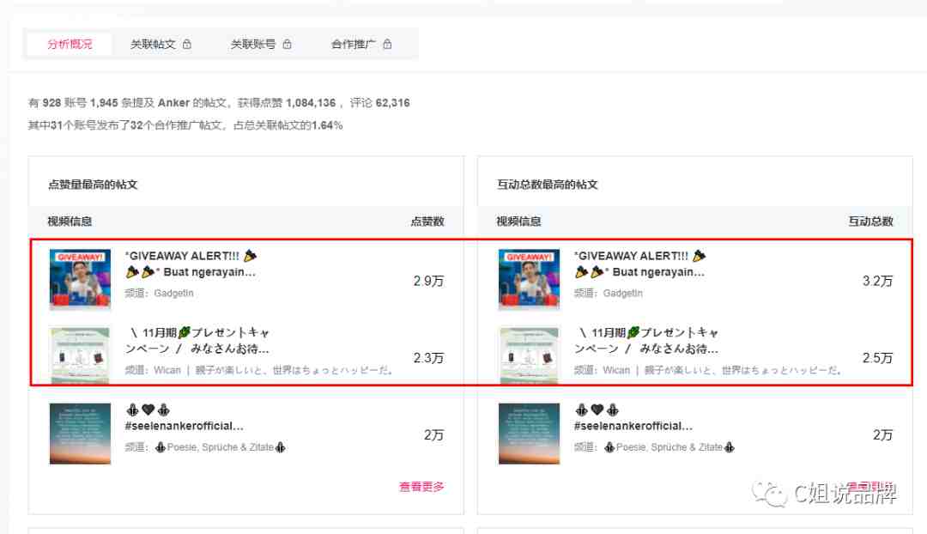Open 11月期 campaign thumbnail in top-liked list
The width and height of the screenshot is (927, 534).
[x=80, y=355]
